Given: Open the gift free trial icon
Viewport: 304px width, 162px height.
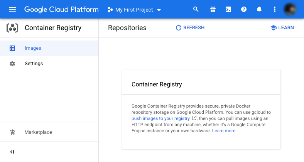Looking at the screenshot, I should (x=213, y=9).
